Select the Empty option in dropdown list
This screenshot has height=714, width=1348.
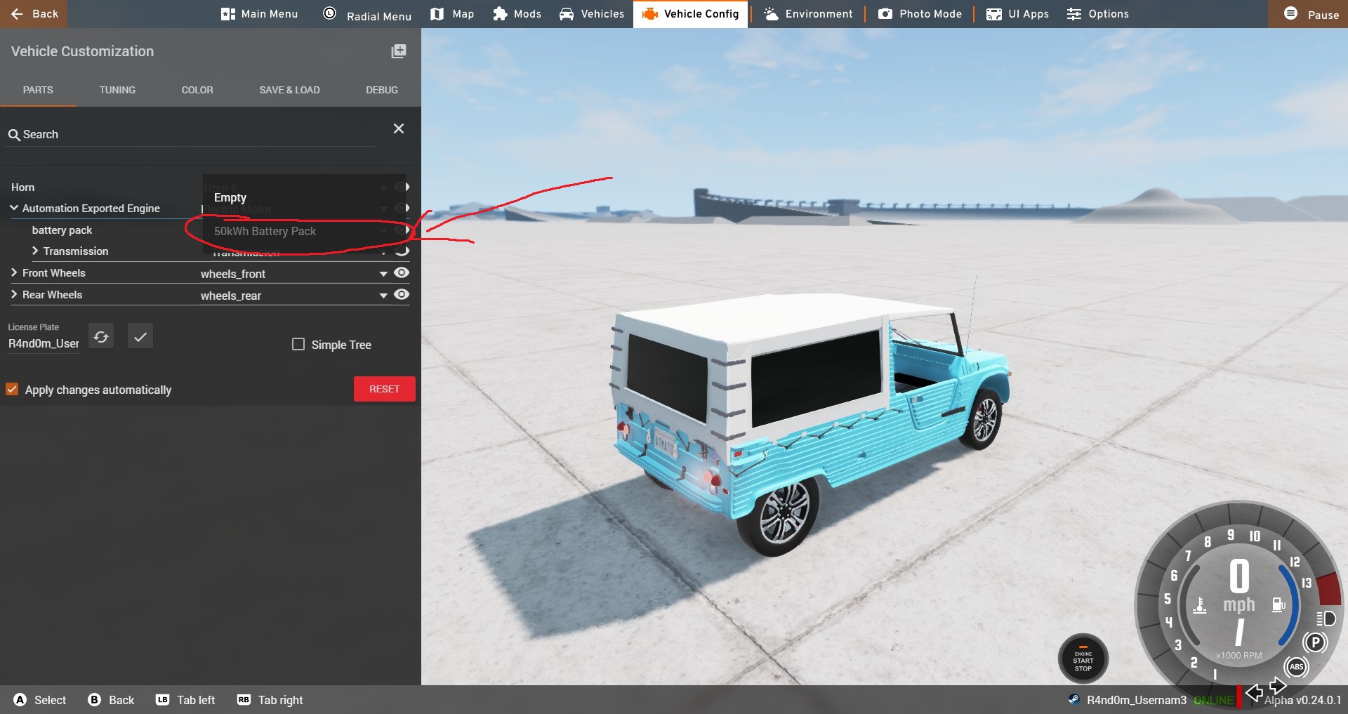coord(305,197)
